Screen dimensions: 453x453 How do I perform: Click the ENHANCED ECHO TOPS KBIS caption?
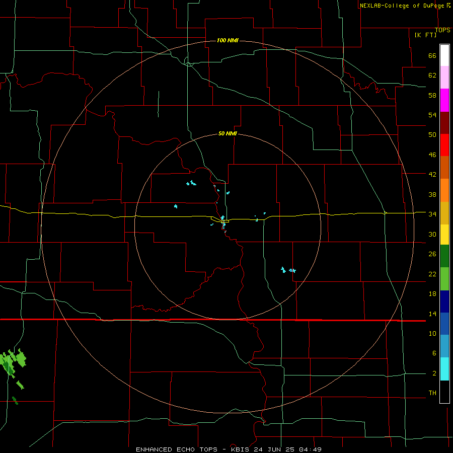click(x=229, y=449)
